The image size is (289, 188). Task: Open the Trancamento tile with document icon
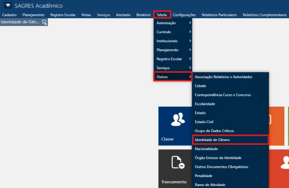(x=175, y=169)
